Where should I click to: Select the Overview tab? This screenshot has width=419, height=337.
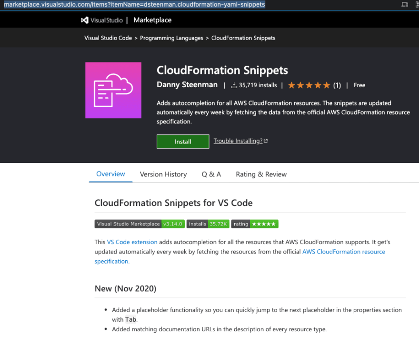tap(110, 174)
